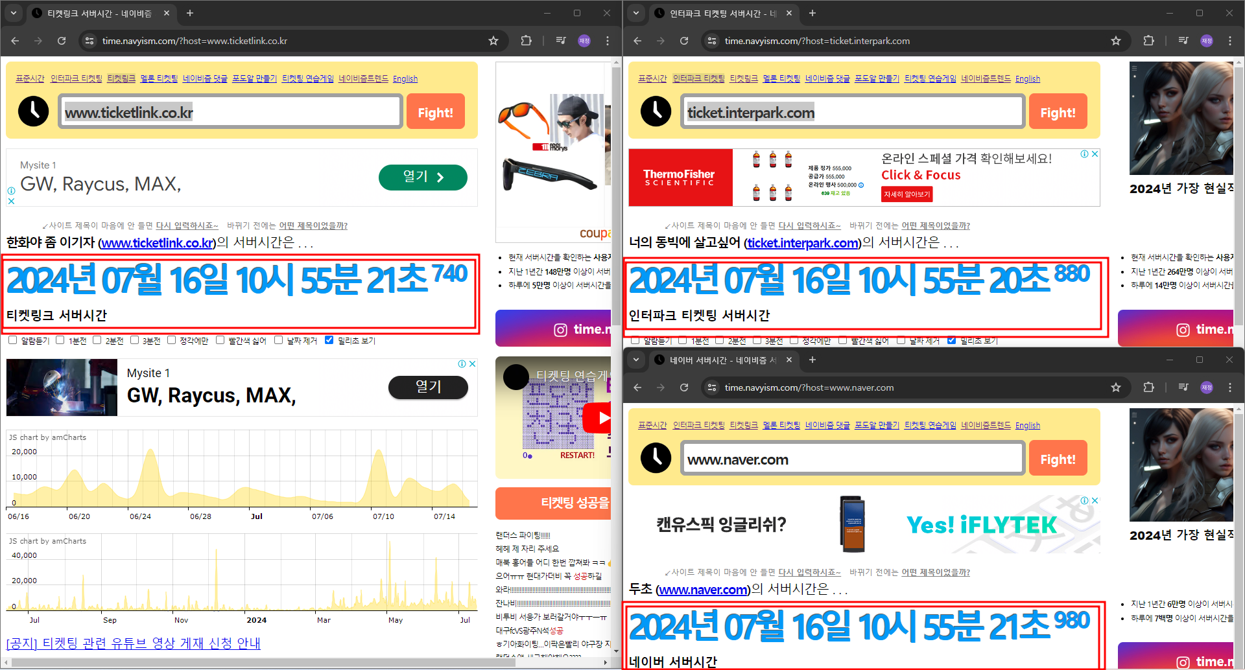Open the tab search chevron on the naver window
This screenshot has width=1245, height=670.
coord(636,360)
